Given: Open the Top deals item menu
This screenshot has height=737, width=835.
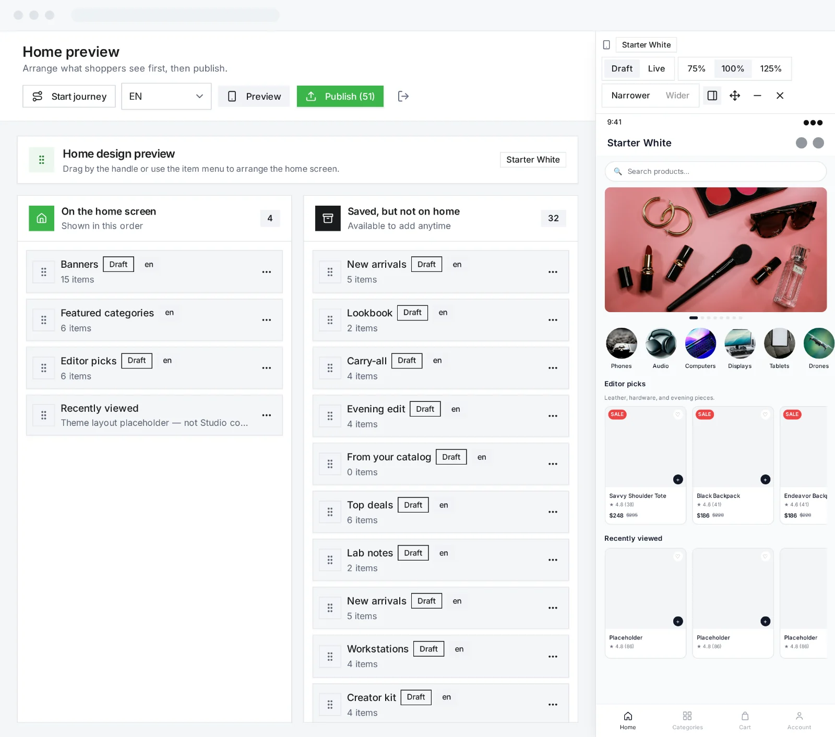Looking at the screenshot, I should pyautogui.click(x=553, y=512).
